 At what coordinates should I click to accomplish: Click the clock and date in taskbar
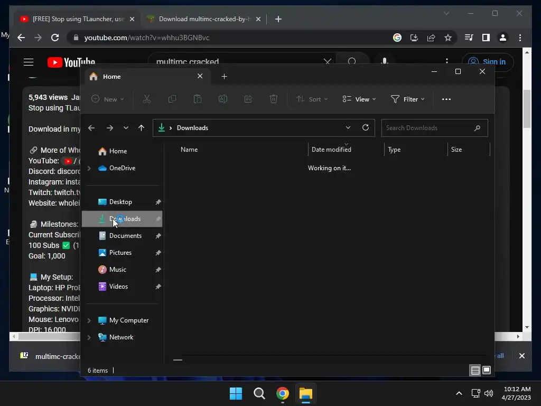coord(517,393)
